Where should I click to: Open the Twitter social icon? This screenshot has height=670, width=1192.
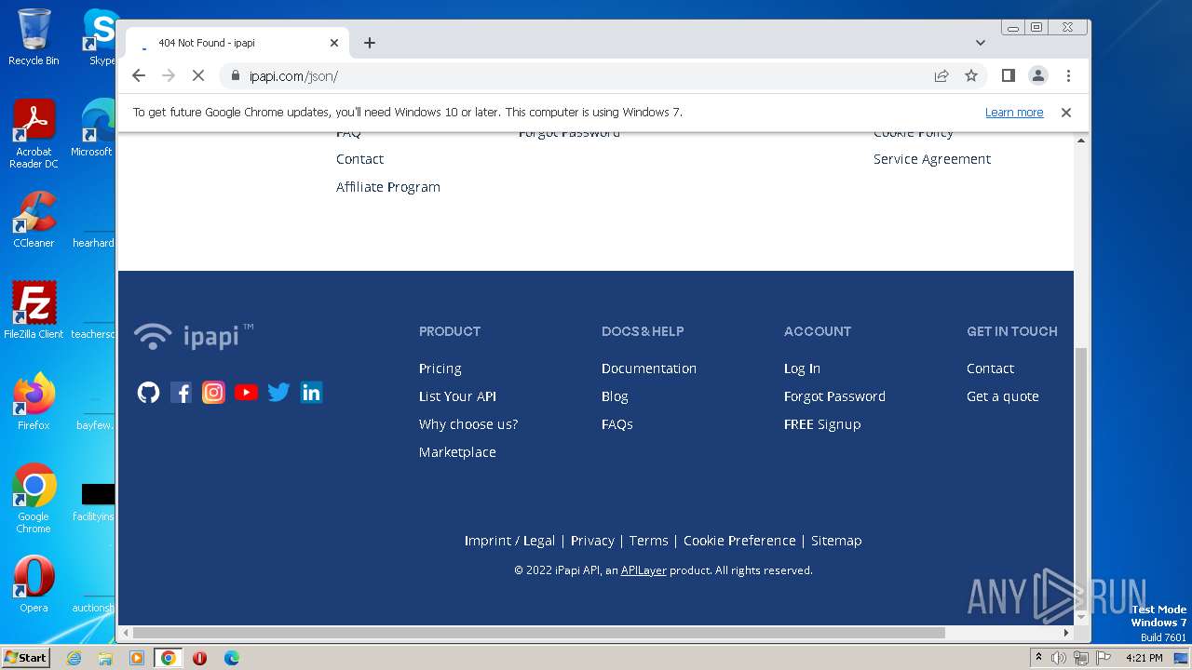coord(278,393)
